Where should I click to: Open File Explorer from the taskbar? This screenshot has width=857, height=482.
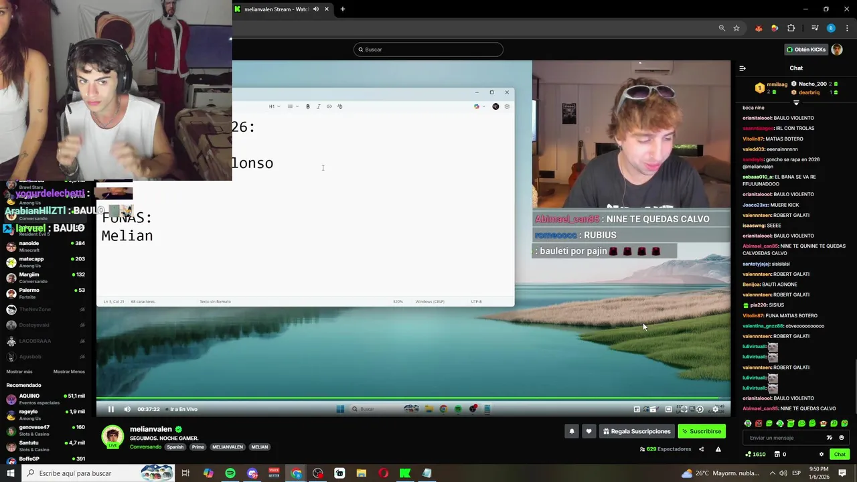coord(362,473)
